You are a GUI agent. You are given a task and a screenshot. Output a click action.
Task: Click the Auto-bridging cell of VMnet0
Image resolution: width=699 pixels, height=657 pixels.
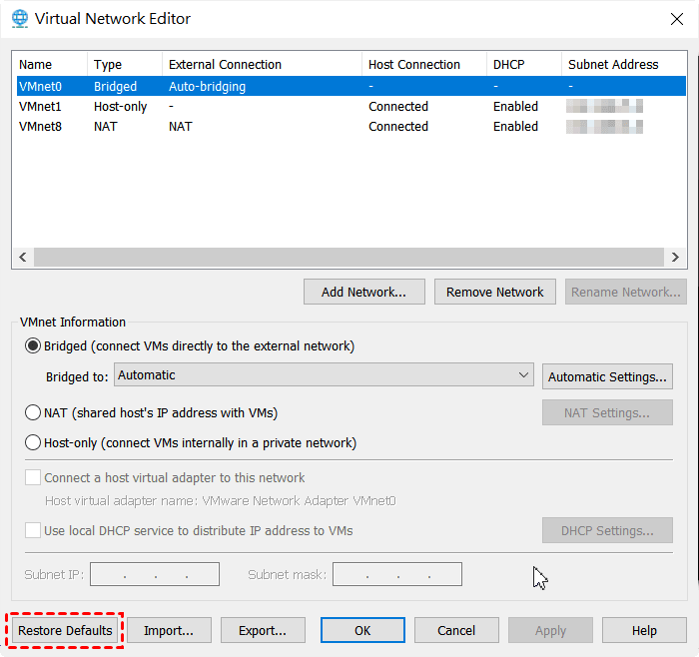pos(207,87)
